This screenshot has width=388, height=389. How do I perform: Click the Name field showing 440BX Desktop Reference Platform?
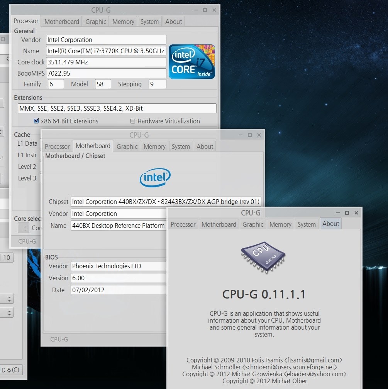coord(119,226)
